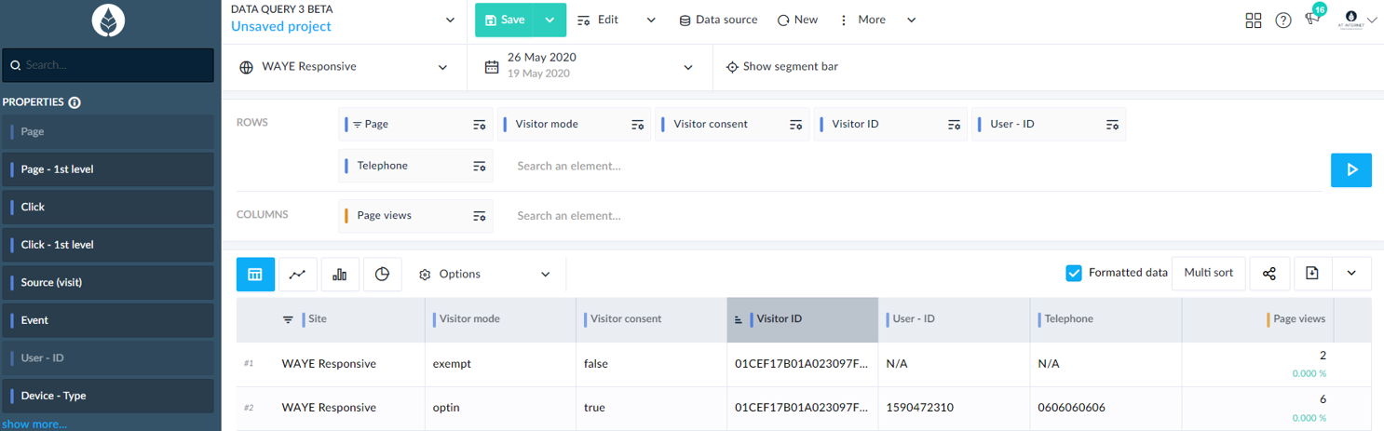1384x431 pixels.
Task: Open the help question mark icon
Action: pyautogui.click(x=1283, y=20)
